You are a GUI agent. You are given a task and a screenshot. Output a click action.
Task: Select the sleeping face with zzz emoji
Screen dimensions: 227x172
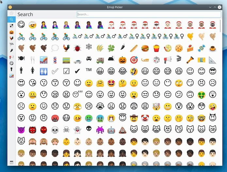pyautogui.click(x=77, y=94)
